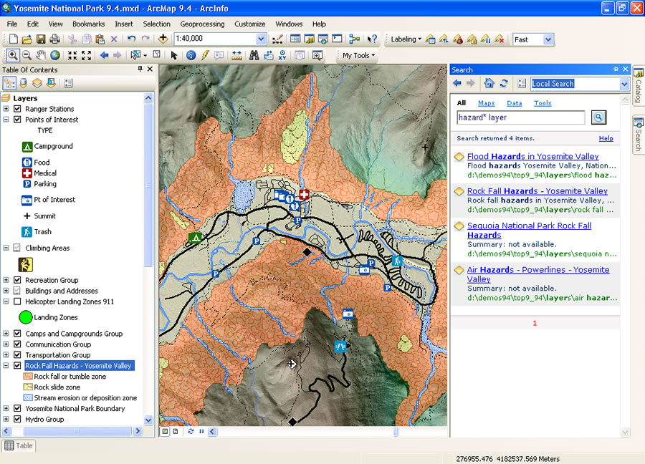
Task: Zoom to Full Extent globe icon
Action: [x=54, y=55]
